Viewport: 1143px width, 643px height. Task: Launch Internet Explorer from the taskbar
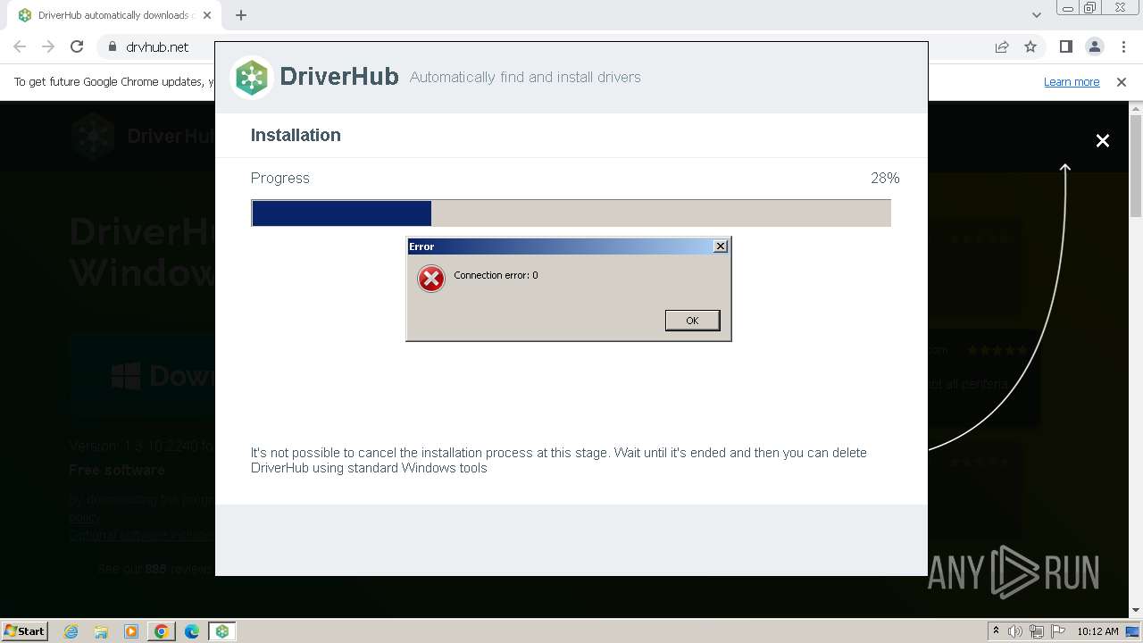pos(71,631)
